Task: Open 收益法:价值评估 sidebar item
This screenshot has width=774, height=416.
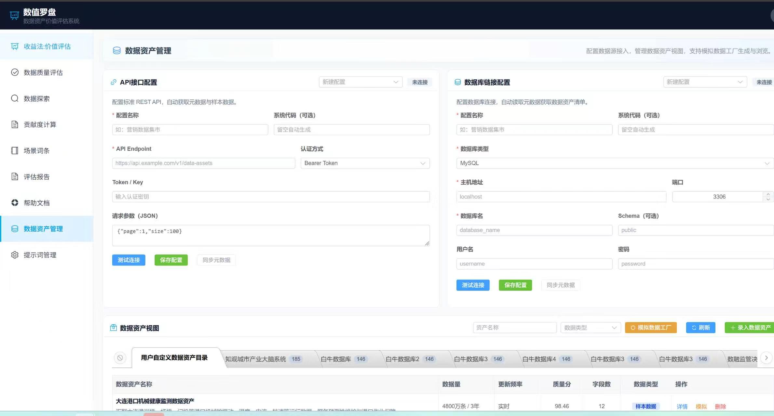Action: pyautogui.click(x=47, y=46)
